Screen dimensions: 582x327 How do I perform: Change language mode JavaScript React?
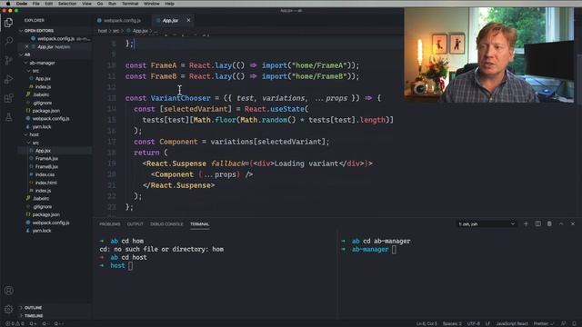pyautogui.click(x=512, y=323)
